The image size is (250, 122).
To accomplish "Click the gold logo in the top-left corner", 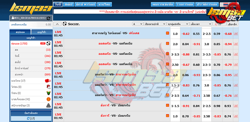I will click(31, 8).
